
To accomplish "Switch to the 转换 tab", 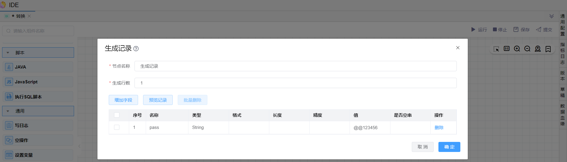I will point(20,16).
